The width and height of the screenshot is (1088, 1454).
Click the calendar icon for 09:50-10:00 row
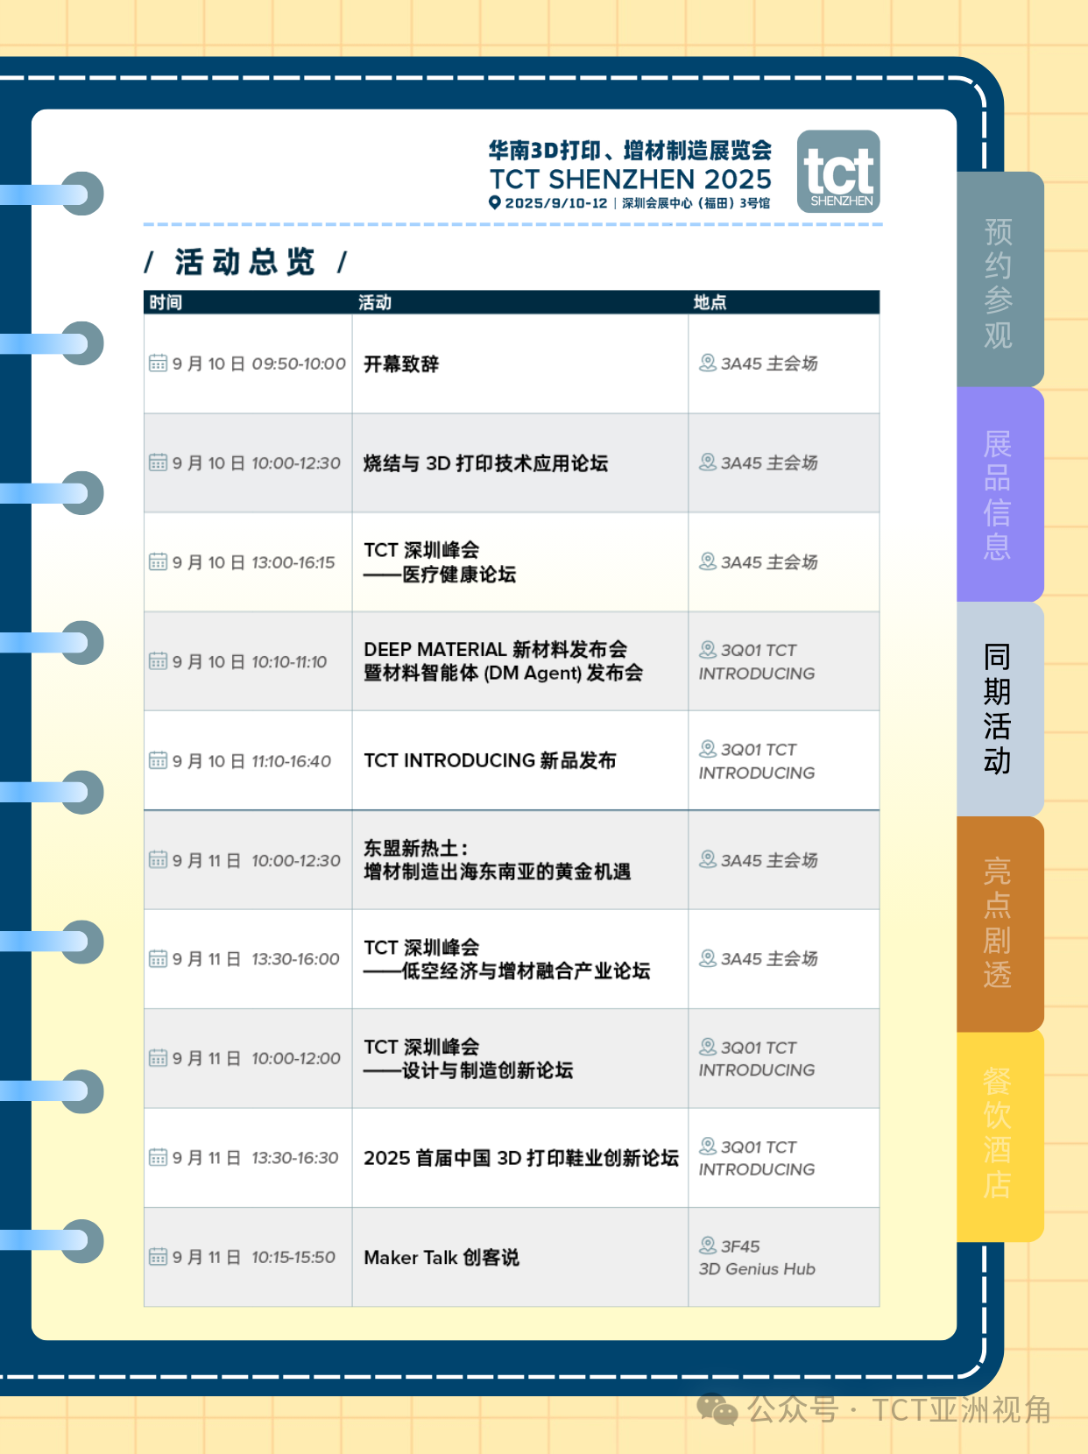[x=158, y=363]
